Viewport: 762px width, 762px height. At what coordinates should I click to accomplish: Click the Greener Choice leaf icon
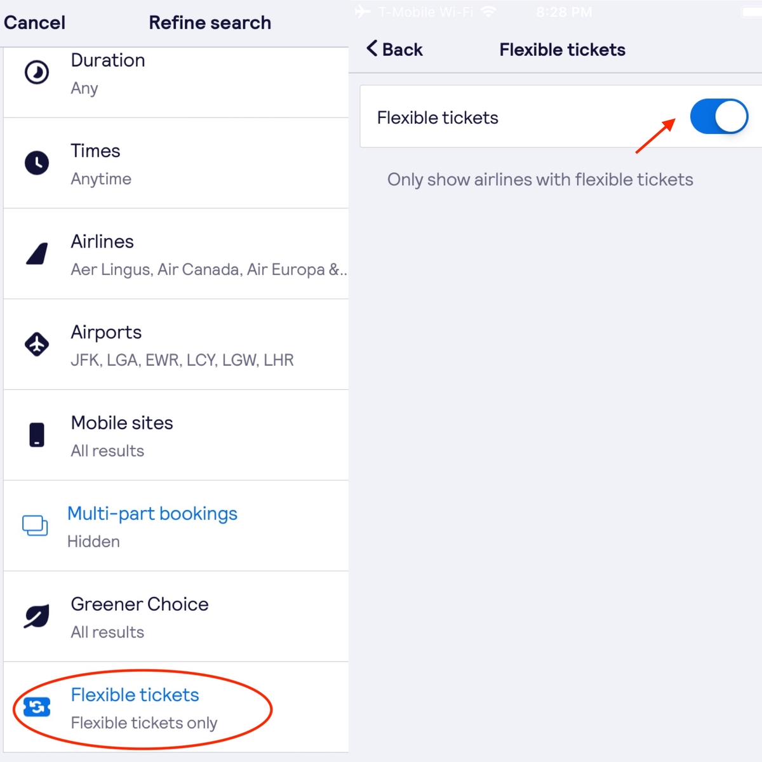point(37,617)
